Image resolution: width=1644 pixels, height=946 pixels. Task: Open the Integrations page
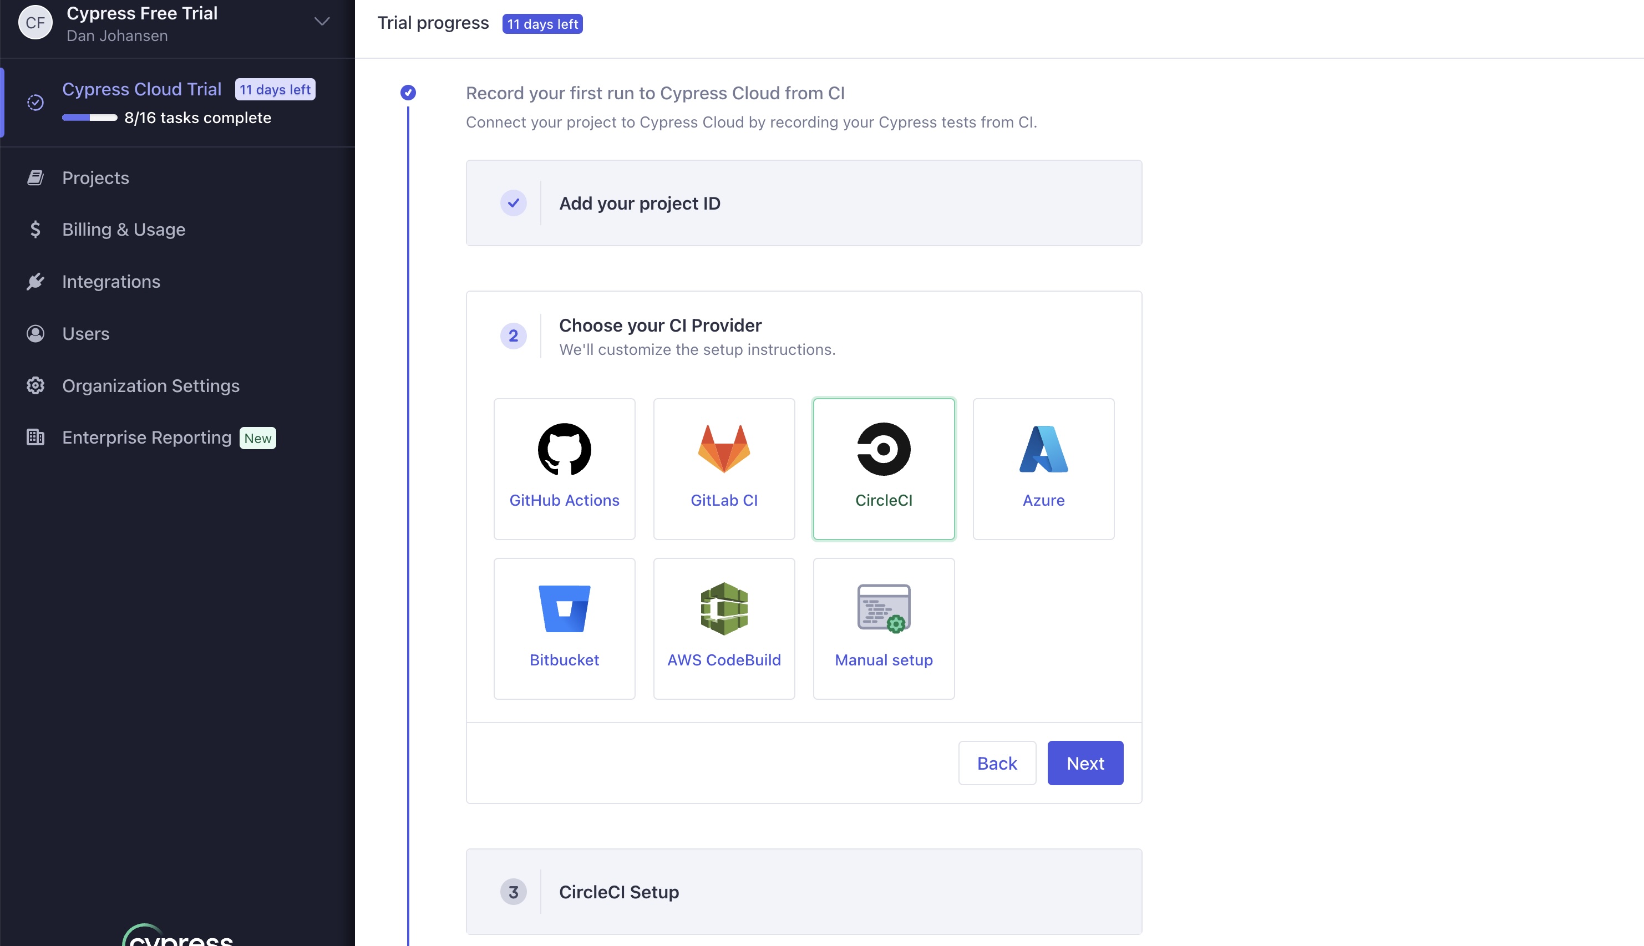coord(111,281)
